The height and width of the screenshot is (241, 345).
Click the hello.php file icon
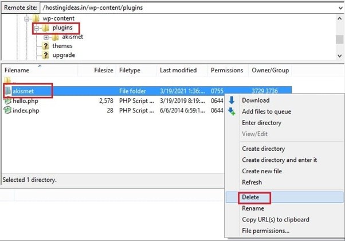(x=7, y=101)
